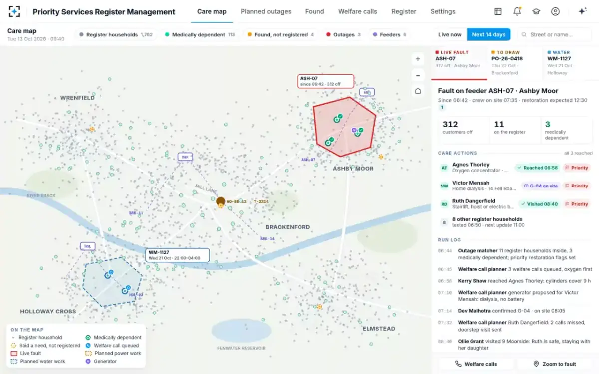Click Generator legend icon
The width and height of the screenshot is (599, 374).
[x=88, y=361]
